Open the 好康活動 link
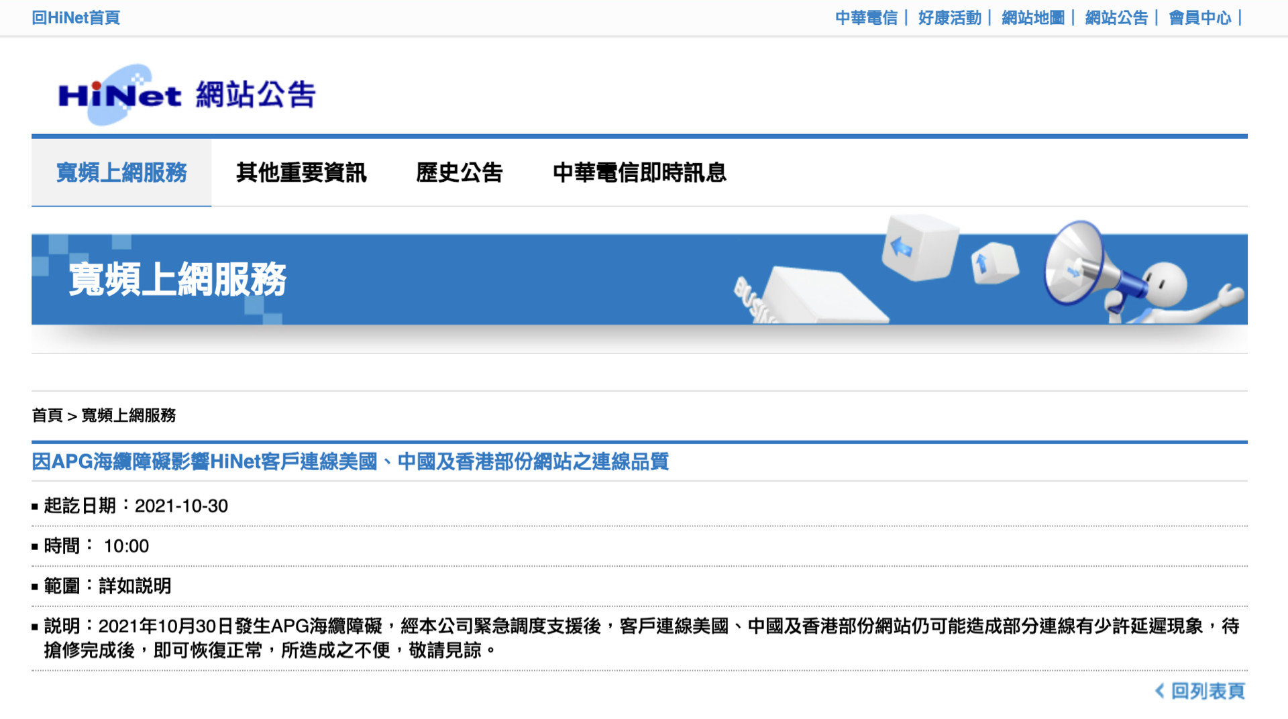 click(x=949, y=18)
